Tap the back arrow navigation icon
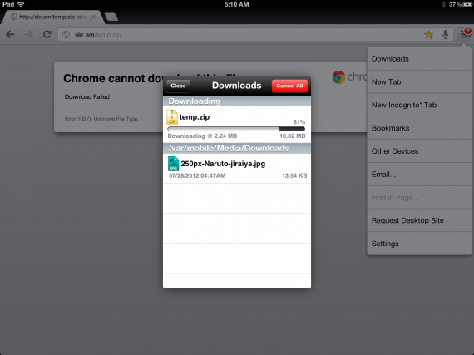This screenshot has height=355, width=474. [x=10, y=34]
